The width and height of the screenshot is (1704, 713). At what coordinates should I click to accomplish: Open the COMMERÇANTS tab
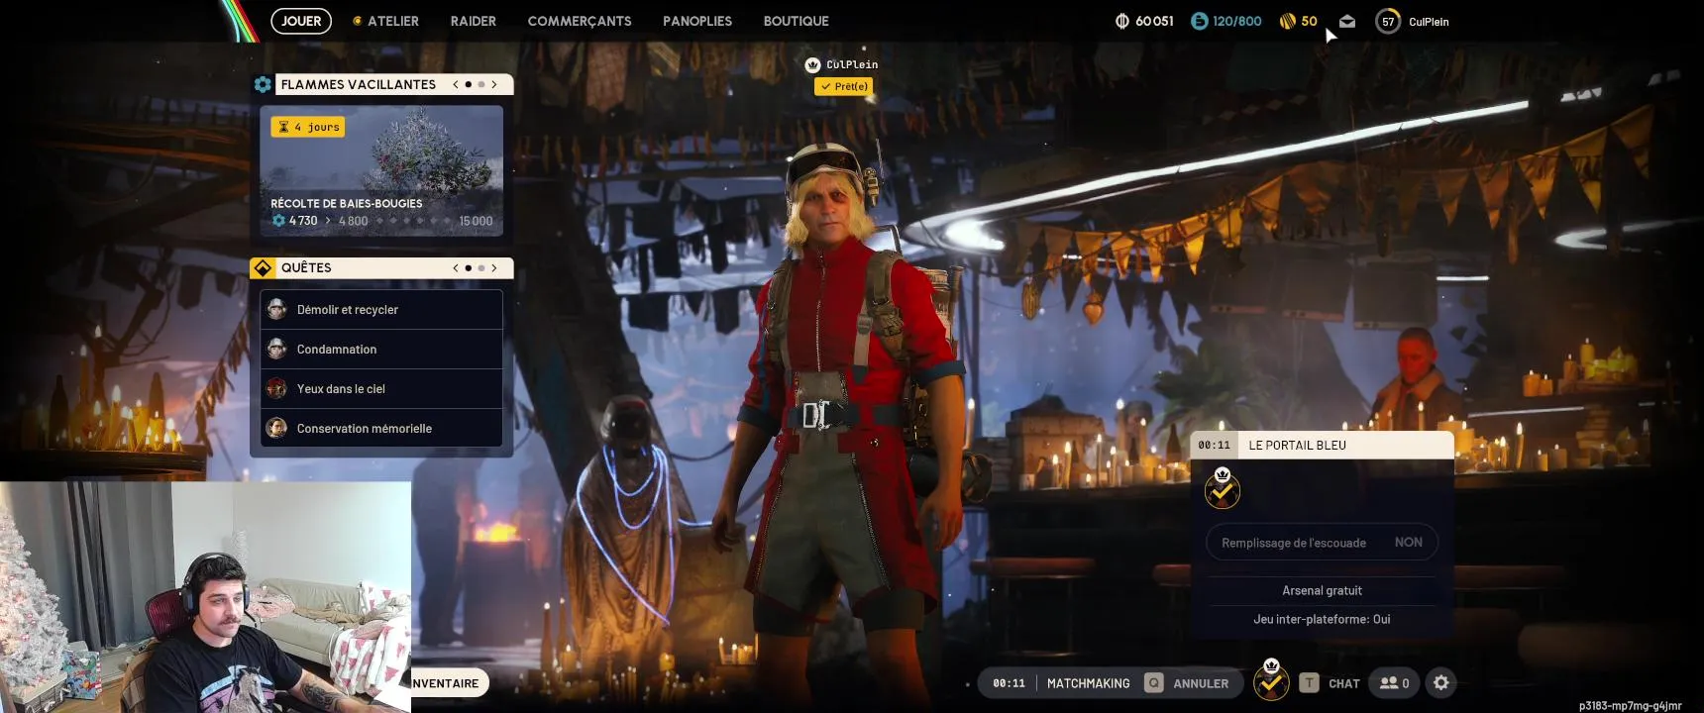(580, 21)
